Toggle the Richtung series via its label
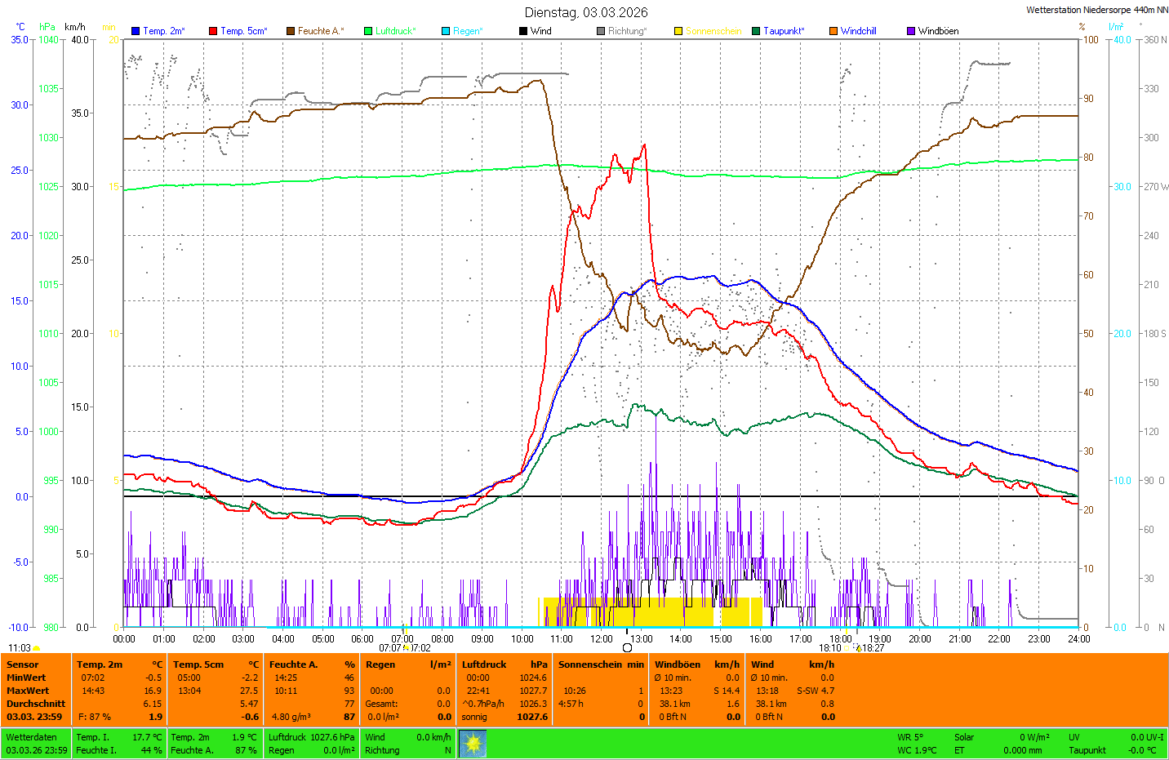This screenshot has height=760, width=1169. (627, 31)
